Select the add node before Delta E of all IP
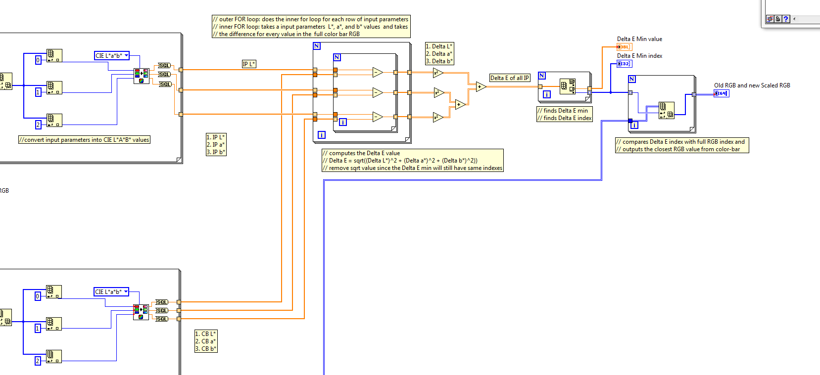Viewport: 820px width, 375px height. pos(481,87)
